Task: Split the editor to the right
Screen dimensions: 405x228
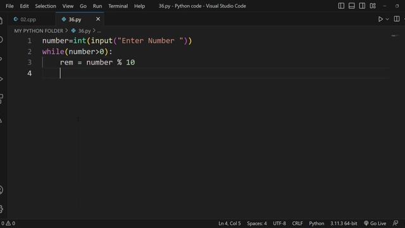Action: (397, 19)
